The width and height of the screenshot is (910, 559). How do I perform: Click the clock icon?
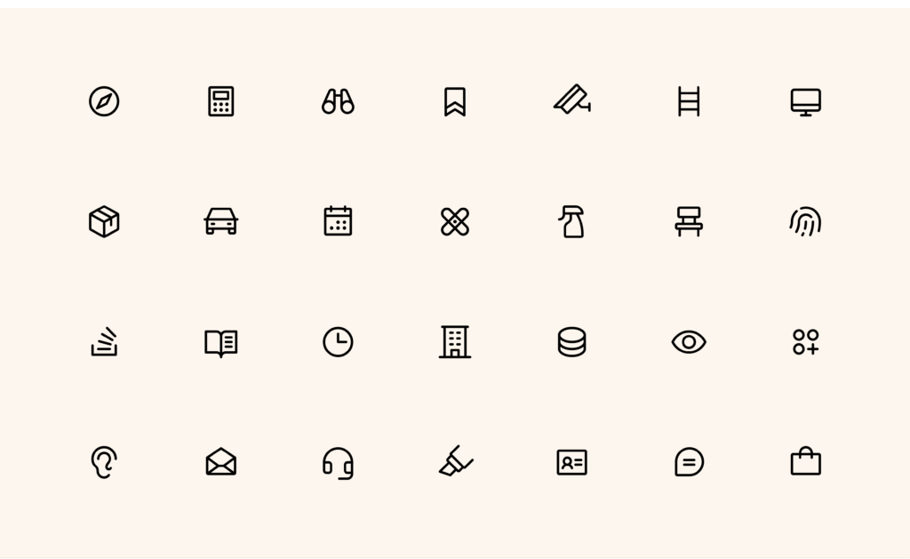339,342
